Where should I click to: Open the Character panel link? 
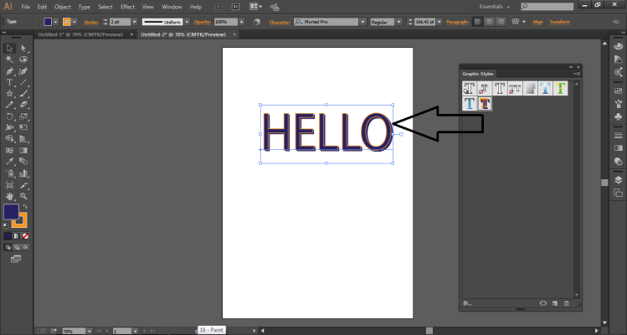(x=278, y=22)
